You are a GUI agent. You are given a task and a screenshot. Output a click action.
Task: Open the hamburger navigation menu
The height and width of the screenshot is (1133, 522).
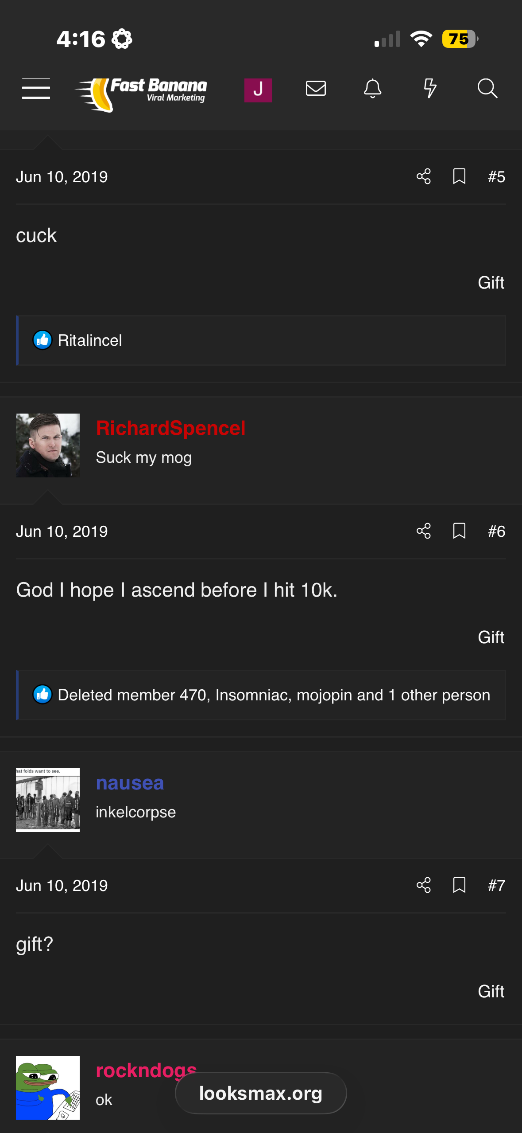pyautogui.click(x=36, y=89)
